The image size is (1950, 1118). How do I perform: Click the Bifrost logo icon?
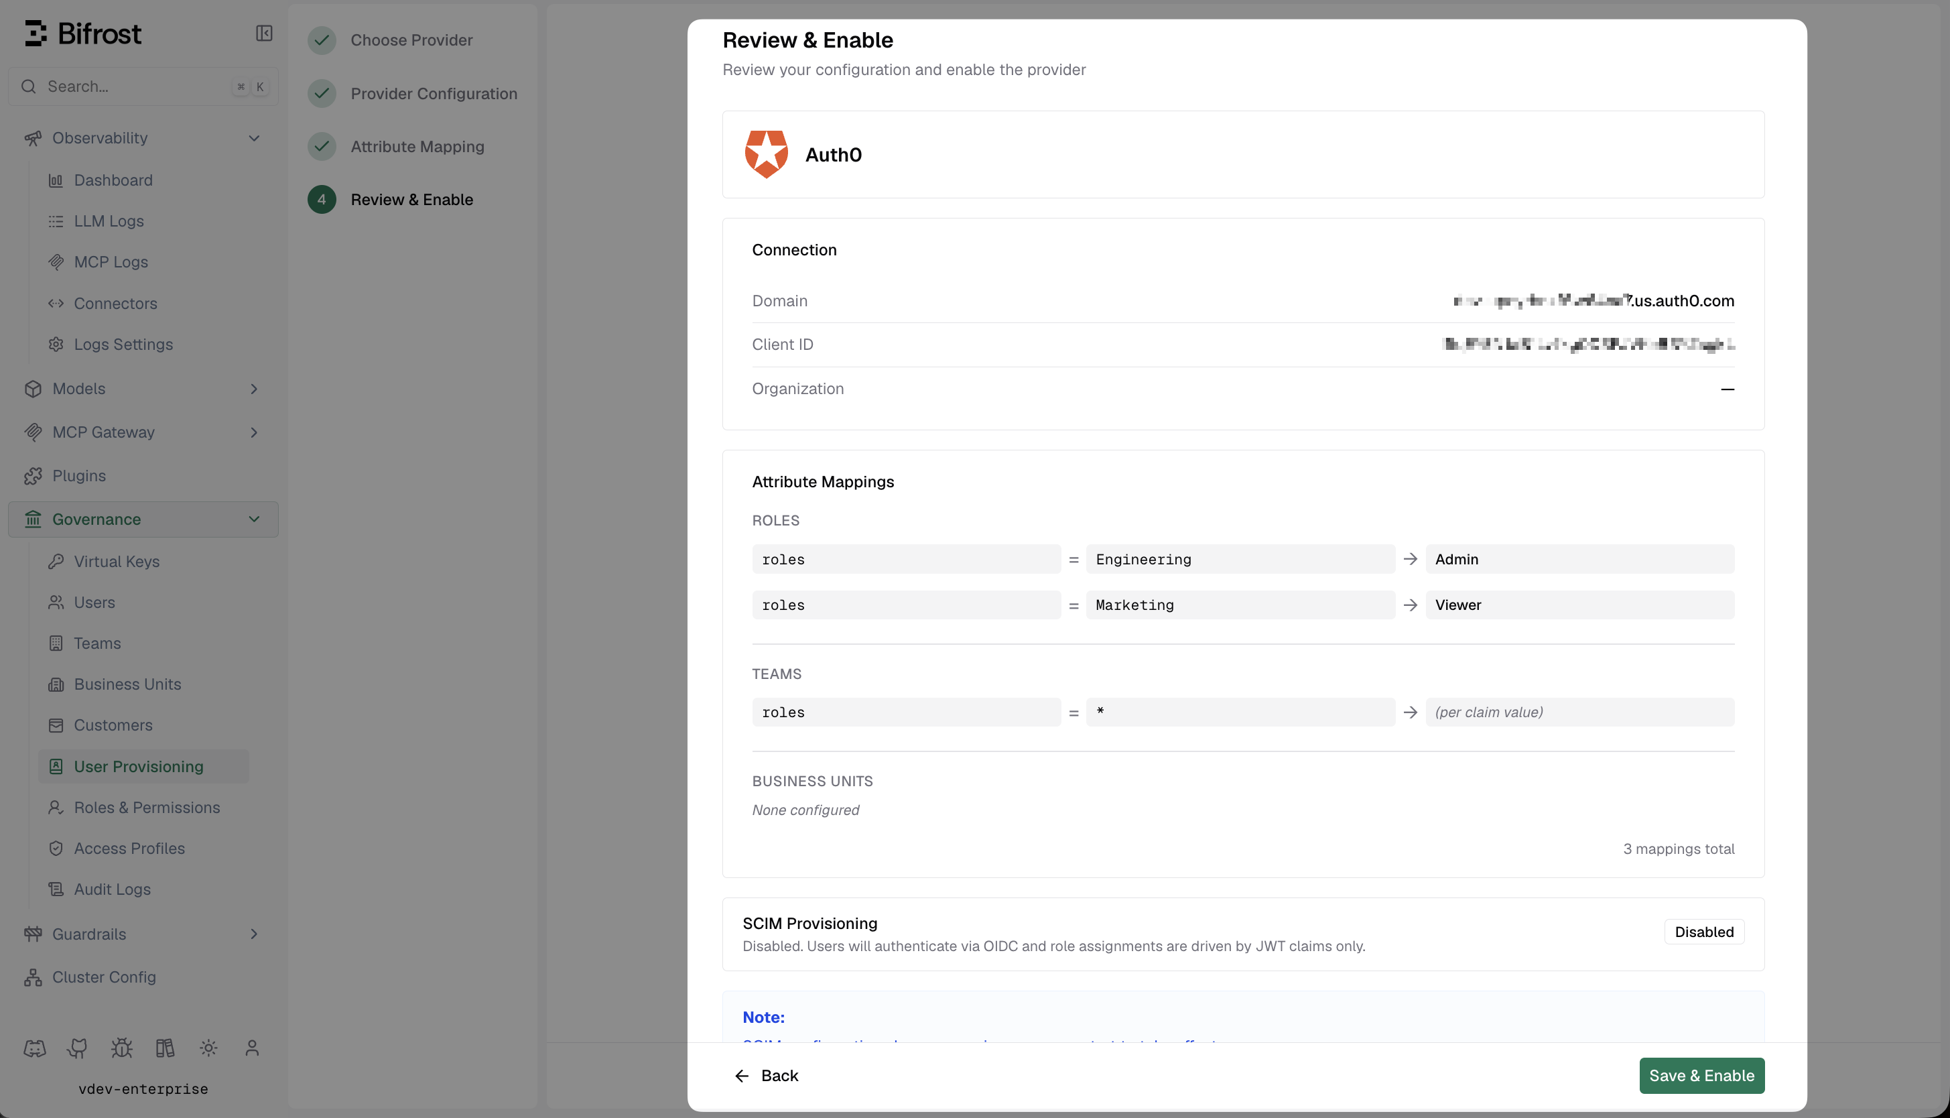pyautogui.click(x=36, y=33)
